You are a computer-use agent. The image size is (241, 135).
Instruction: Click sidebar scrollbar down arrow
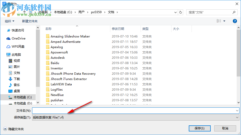pos(38,103)
